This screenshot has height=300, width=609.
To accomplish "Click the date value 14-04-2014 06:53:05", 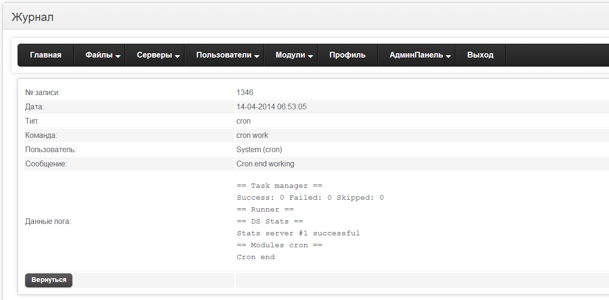I will (x=271, y=107).
